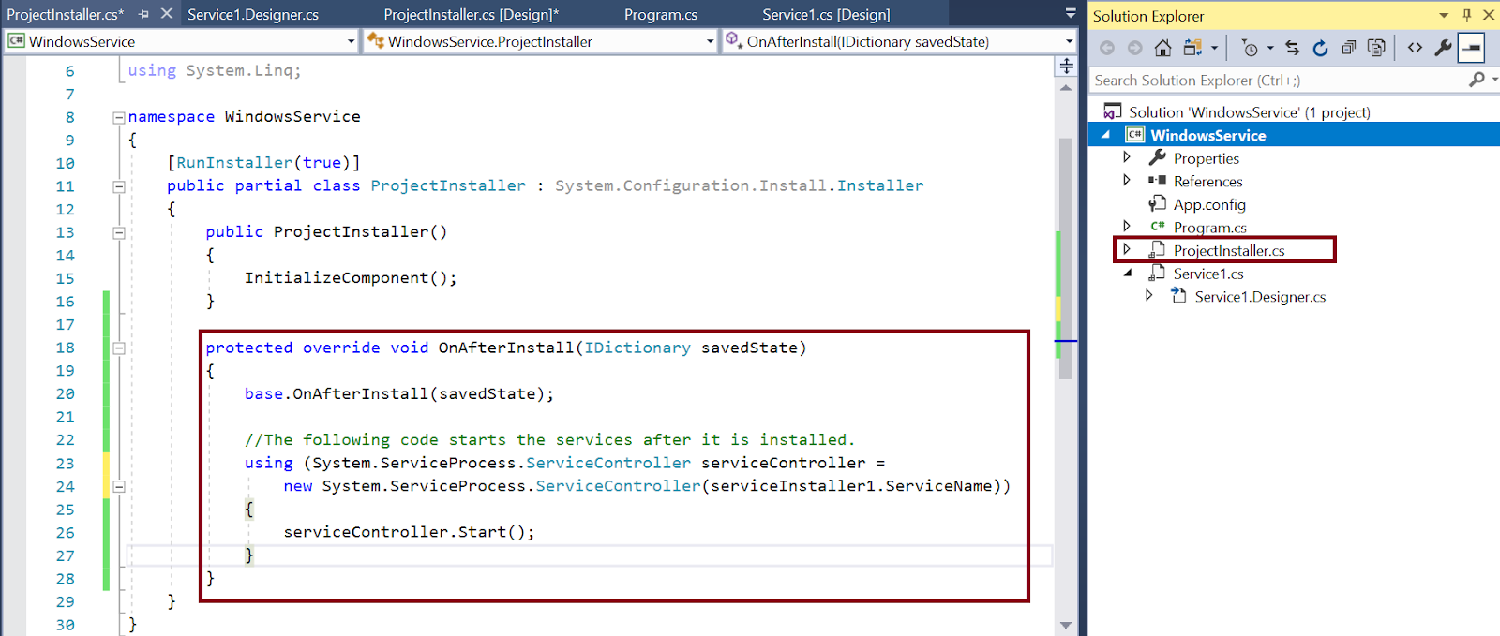This screenshot has height=636, width=1500.
Task: Click the method icon in OnAfterInstall dropdown
Action: [x=734, y=40]
